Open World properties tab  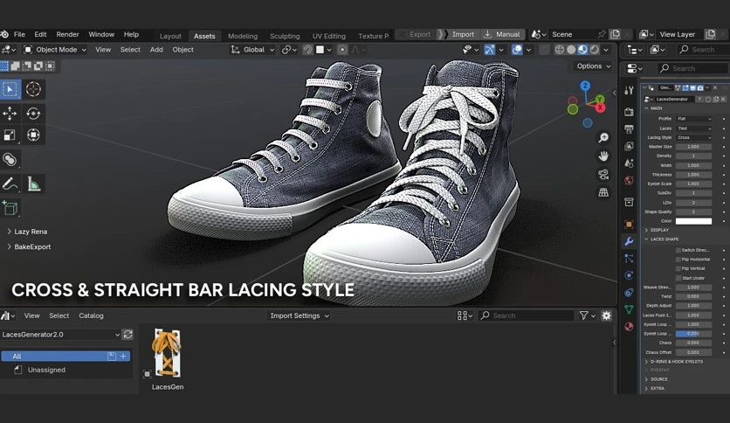coord(629,180)
